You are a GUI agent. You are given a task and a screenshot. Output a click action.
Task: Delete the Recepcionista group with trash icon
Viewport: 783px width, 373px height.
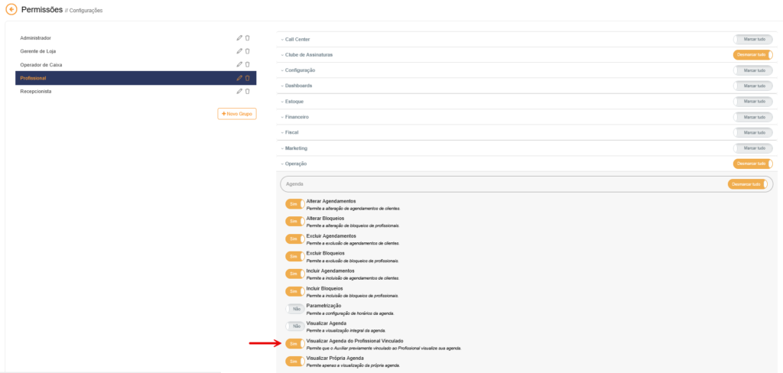click(x=248, y=91)
